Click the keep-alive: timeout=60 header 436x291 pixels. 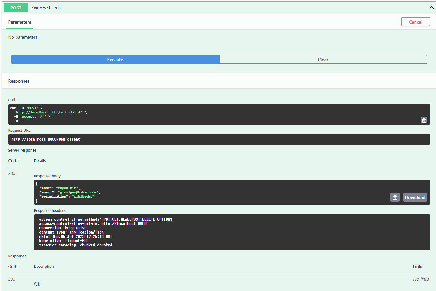[63, 241]
